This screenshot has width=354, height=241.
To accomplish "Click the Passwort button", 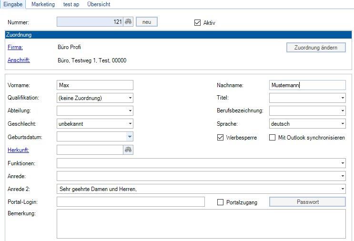I will click(307, 202).
